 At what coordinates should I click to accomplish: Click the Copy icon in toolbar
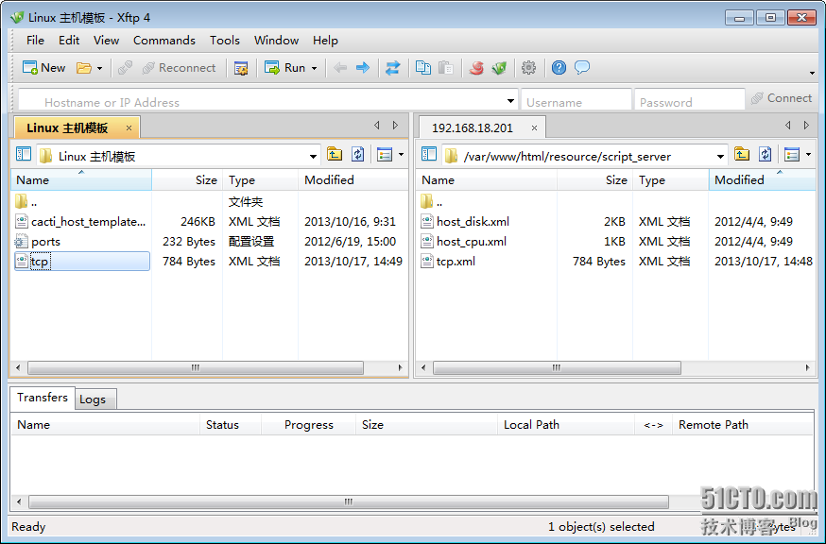423,68
